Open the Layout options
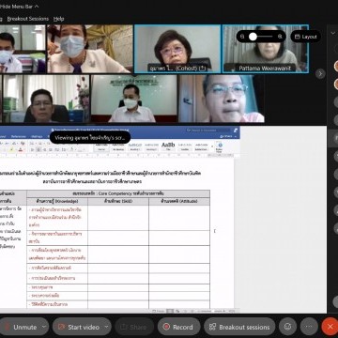The image size is (338, 338). pyautogui.click(x=306, y=37)
